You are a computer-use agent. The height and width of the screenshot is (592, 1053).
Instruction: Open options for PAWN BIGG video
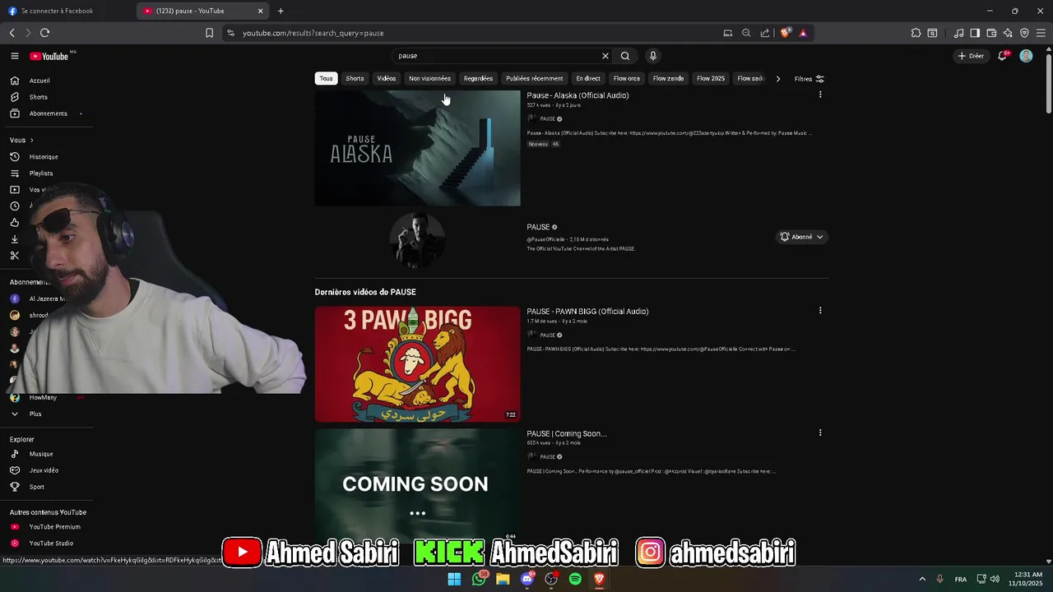click(820, 311)
